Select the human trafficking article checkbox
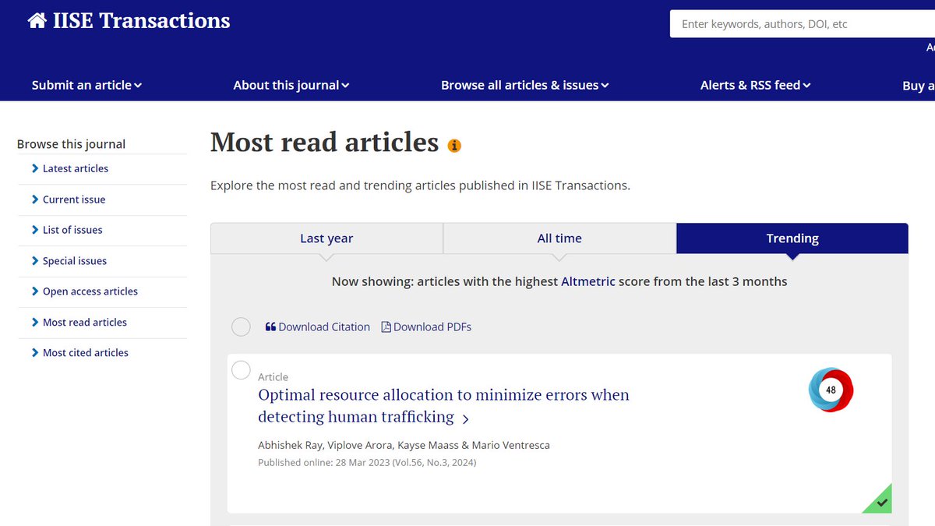The height and width of the screenshot is (526, 935). [x=242, y=370]
